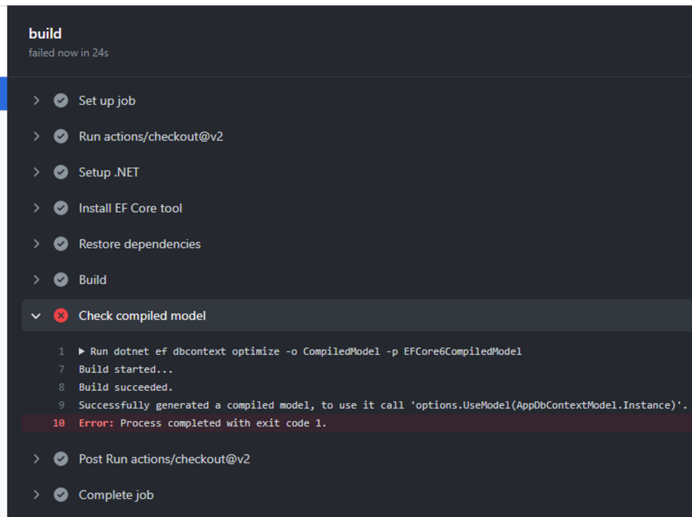Expand the Setup .NET step chevron
Image resolution: width=692 pixels, height=517 pixels.
pos(36,172)
